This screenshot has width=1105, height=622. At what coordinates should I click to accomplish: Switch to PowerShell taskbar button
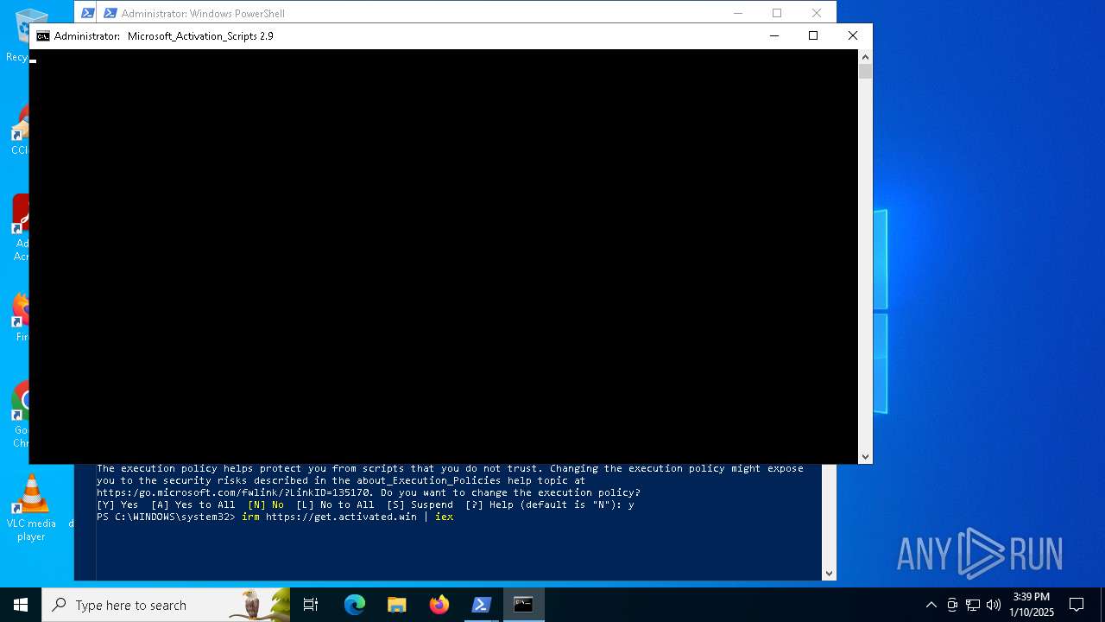(x=482, y=605)
